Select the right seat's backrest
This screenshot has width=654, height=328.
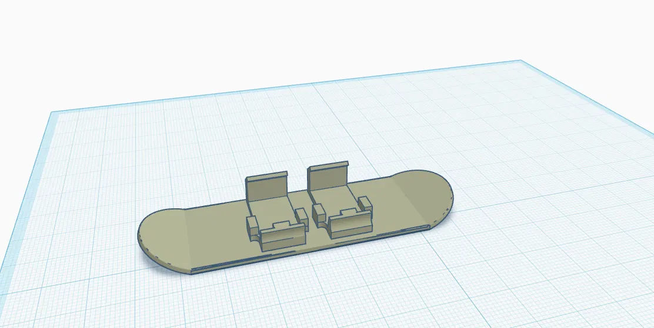point(328,175)
